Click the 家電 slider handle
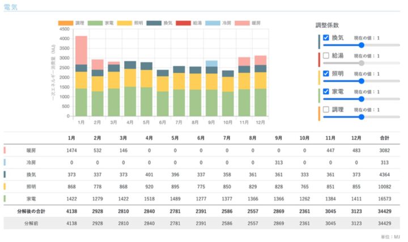This screenshot has width=408, height=242. [x=361, y=99]
